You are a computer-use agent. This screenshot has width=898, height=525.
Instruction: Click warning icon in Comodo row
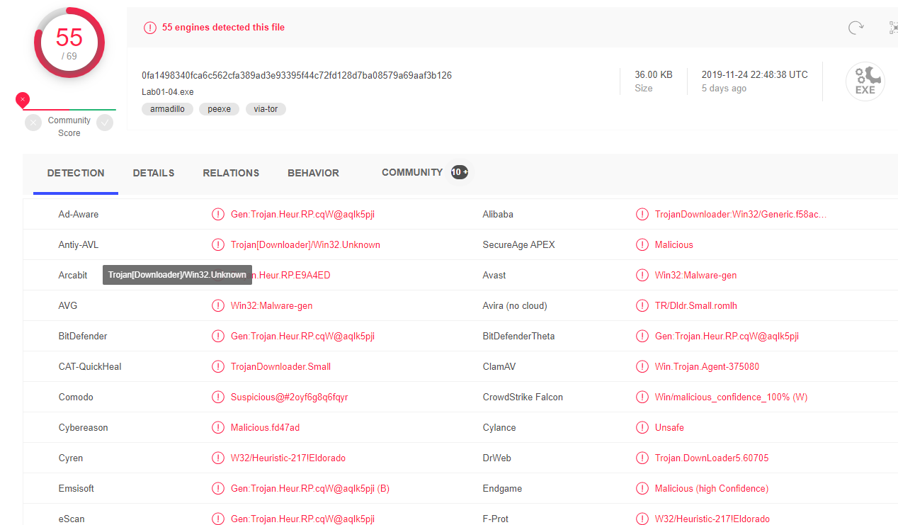point(218,397)
